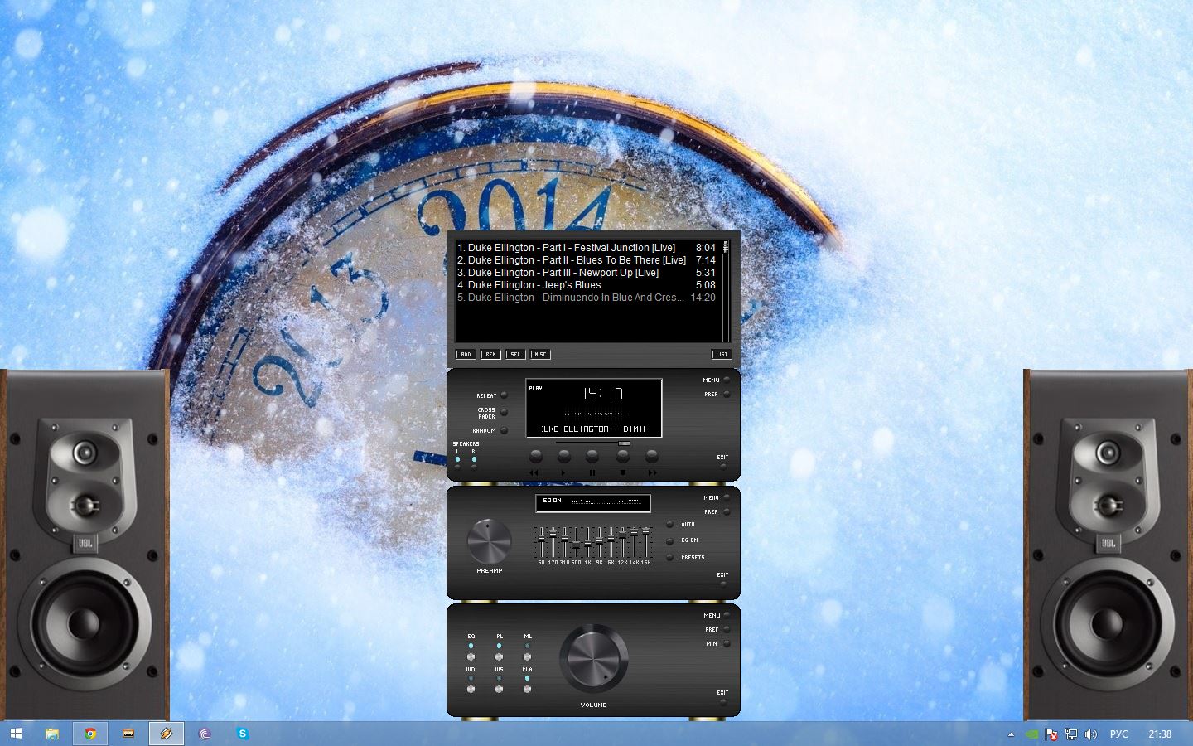Stop playback with the stop button

623,457
